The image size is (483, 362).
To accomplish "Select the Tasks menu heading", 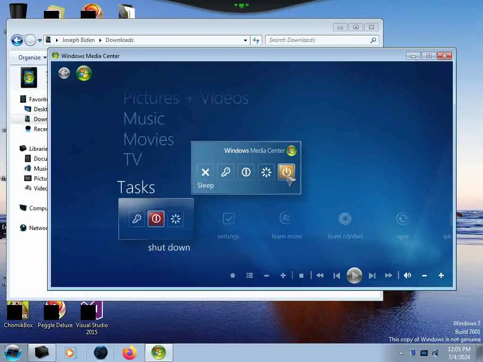I will click(x=136, y=187).
